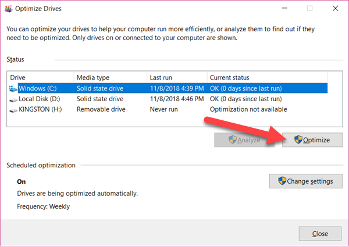Image resolution: width=349 pixels, height=247 pixels.
Task: Select the Local Disk (D:) row
Action: pos(168,99)
